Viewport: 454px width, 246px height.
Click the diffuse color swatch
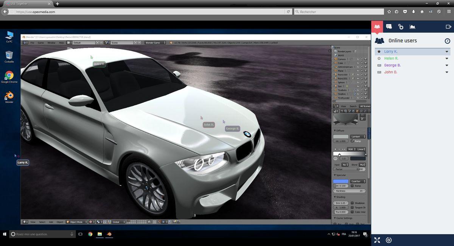coord(340,136)
